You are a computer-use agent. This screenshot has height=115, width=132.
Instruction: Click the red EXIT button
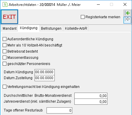(9, 17)
